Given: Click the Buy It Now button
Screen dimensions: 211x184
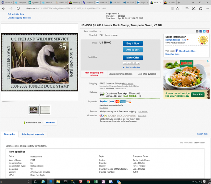Looking at the screenshot, I should point(133,43).
